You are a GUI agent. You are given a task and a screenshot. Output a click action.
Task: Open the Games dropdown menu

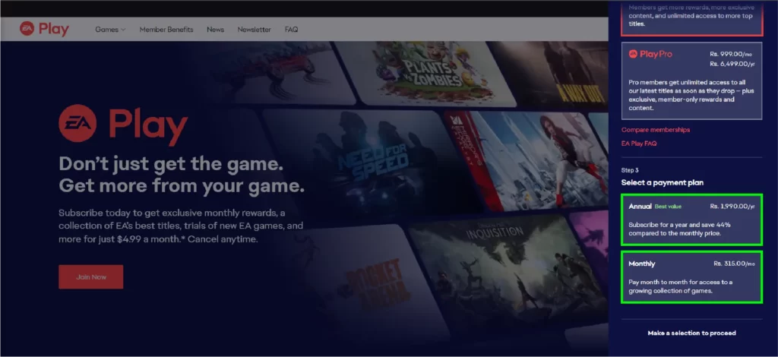110,30
